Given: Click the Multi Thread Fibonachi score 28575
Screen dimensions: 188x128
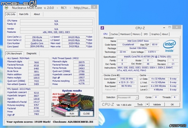Looking at the screenshot, I should 81,62.
